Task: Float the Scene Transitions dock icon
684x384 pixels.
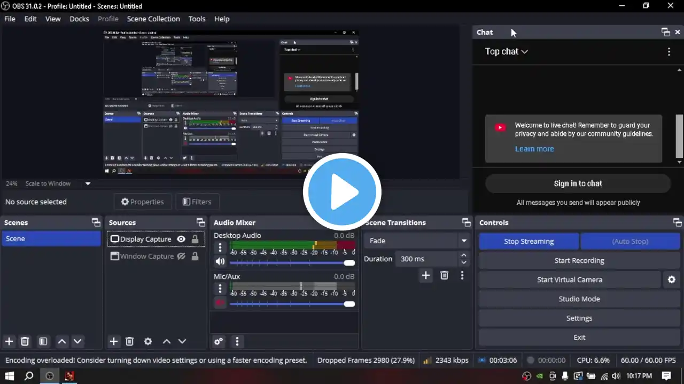Action: coord(465,222)
